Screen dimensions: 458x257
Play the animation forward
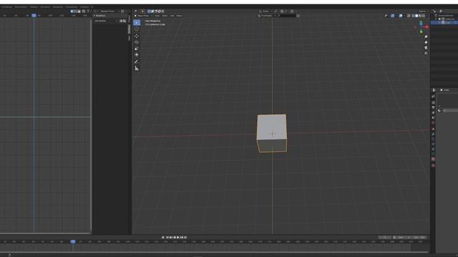tap(178, 237)
